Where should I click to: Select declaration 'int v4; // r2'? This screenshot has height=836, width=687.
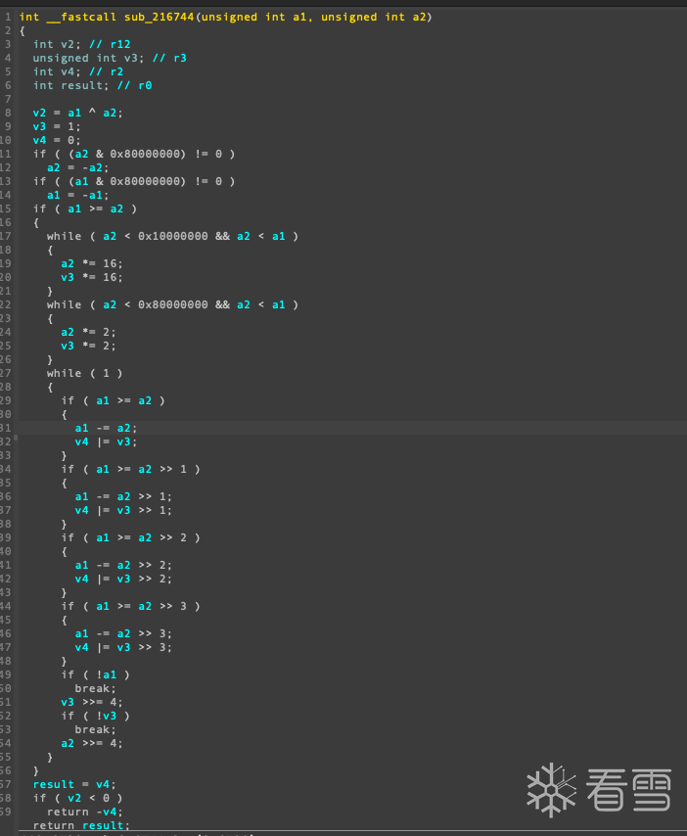click(x=78, y=72)
